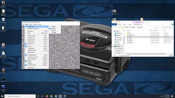This screenshot has height=98, width=175.
Task: Open recent locations dropdown in Explorer
Action: click(x=118, y=27)
